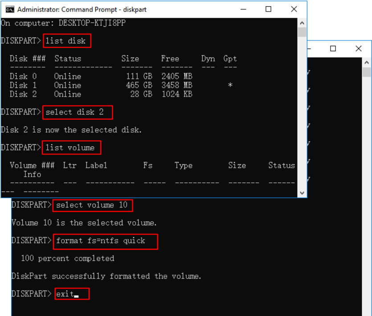Select the 'select disk 2' command text
Image resolution: width=372 pixels, height=316 pixels.
tap(77, 112)
